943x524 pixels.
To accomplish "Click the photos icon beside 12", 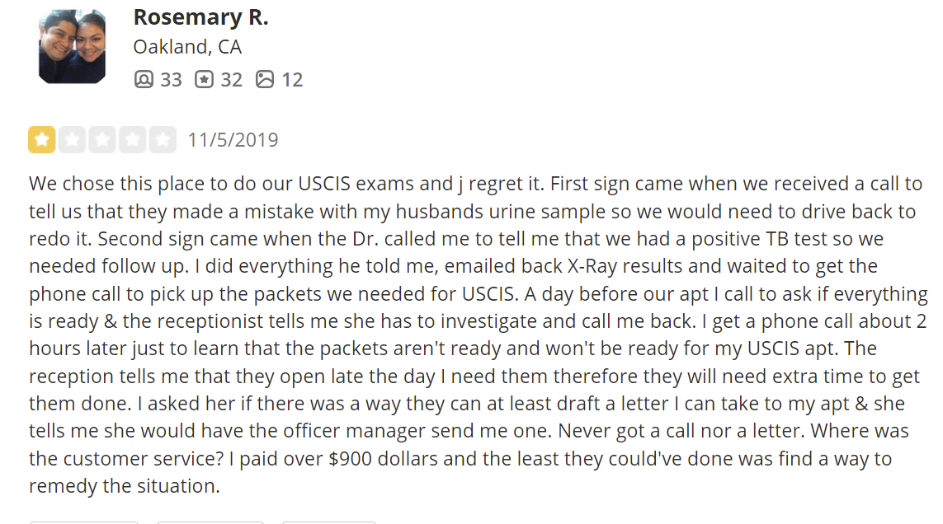I will click(265, 79).
